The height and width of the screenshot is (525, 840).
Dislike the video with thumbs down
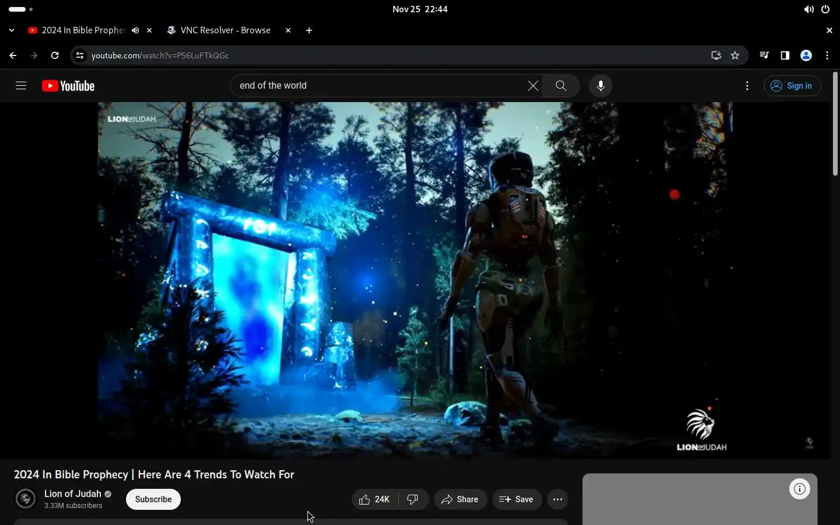pyautogui.click(x=413, y=499)
